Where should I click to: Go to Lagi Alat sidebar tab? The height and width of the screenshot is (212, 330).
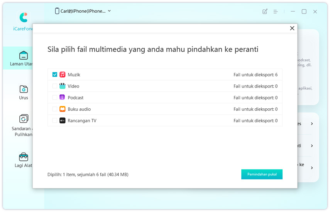(x=24, y=160)
